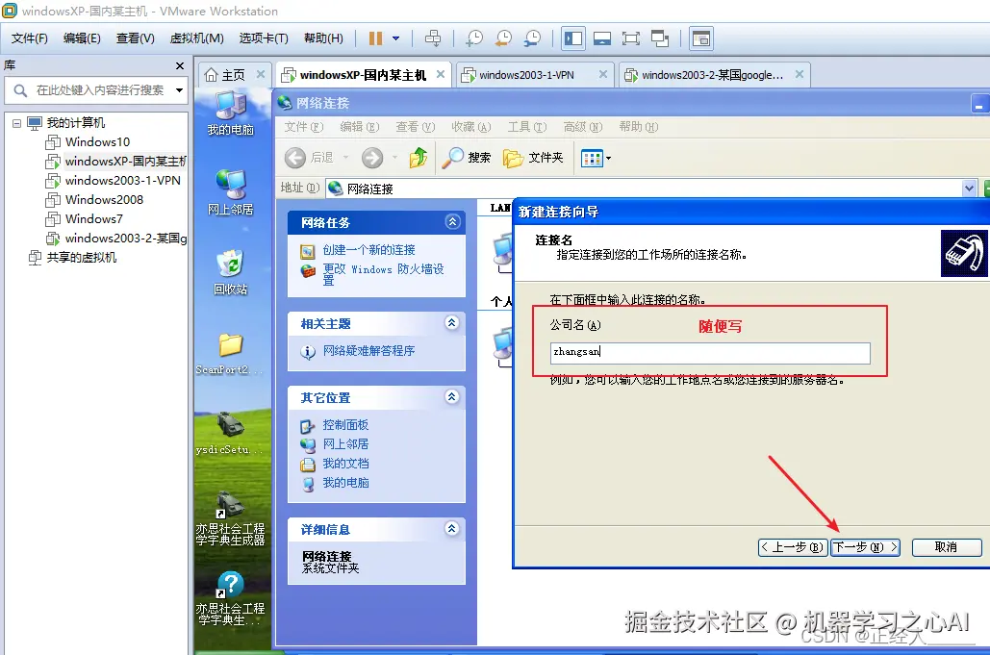Image resolution: width=990 pixels, height=655 pixels.
Task: Click the help question-mark desktop shortcut icon
Action: coord(231,598)
